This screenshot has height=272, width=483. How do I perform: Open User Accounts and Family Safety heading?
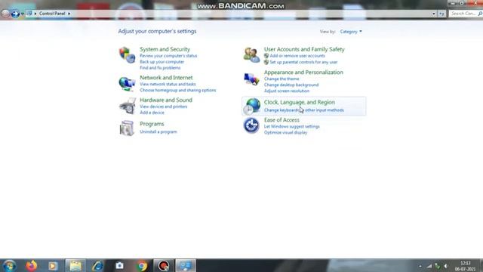tap(304, 49)
